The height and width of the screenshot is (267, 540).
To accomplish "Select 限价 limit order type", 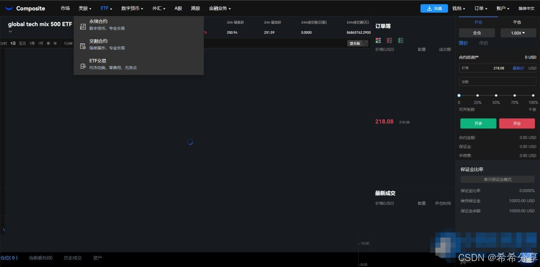I will coord(463,43).
